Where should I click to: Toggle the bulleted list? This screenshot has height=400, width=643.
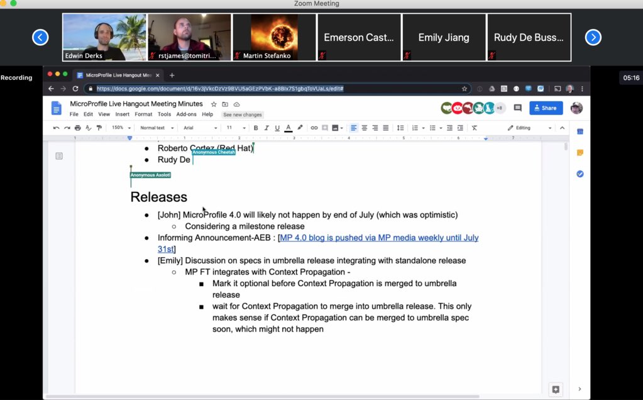pyautogui.click(x=432, y=128)
